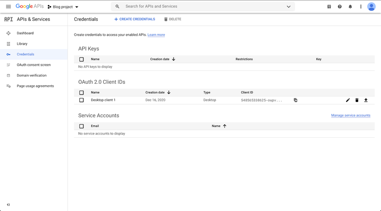This screenshot has height=211, width=381.
Task: Open the Manage service accounts link
Action: coord(350,115)
